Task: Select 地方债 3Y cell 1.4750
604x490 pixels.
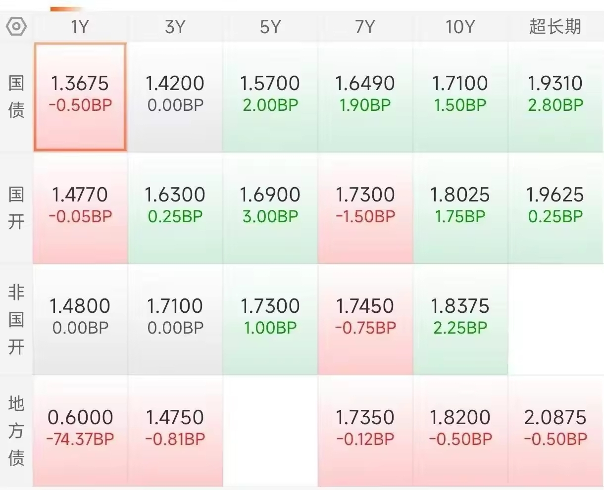Action: tap(175, 431)
